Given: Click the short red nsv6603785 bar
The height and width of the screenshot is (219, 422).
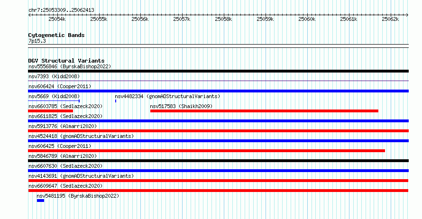Looking at the screenshot, I should pyautogui.click(x=51, y=111).
